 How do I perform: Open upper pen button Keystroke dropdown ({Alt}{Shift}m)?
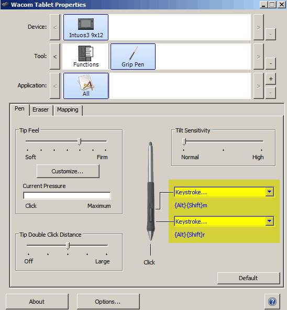[x=224, y=192]
